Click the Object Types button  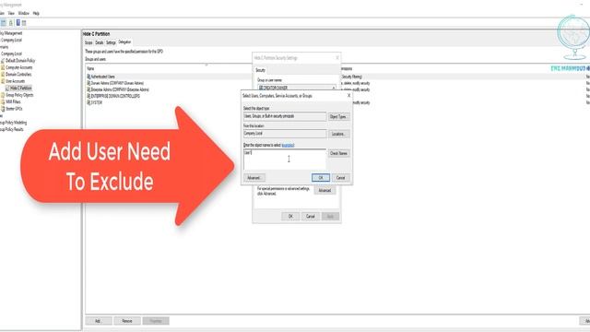point(338,117)
